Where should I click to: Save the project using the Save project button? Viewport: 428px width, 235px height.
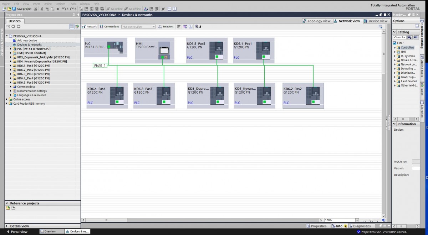[22, 9]
